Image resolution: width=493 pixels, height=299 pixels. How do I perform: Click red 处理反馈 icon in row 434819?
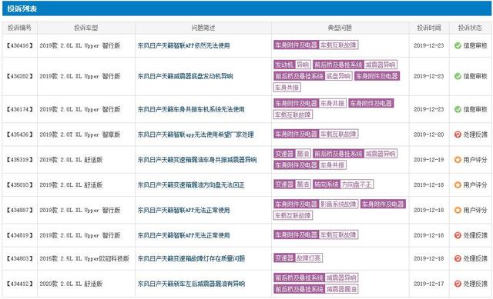click(x=458, y=235)
